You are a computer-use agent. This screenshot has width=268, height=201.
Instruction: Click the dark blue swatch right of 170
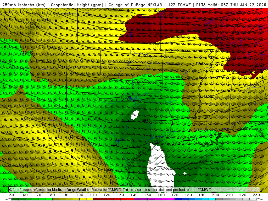(178, 199)
